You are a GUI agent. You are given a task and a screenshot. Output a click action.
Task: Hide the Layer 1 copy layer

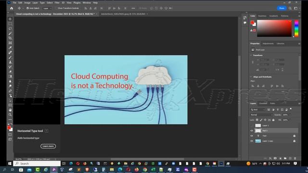point(252,141)
